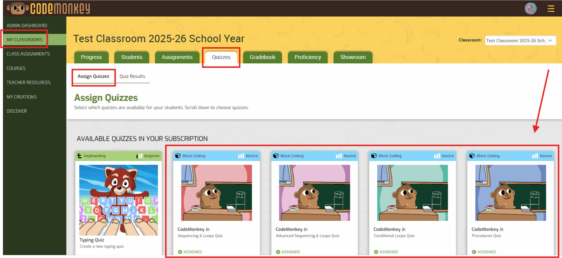Open the Quiz Results sub-tab
The width and height of the screenshot is (562, 258).
point(132,76)
